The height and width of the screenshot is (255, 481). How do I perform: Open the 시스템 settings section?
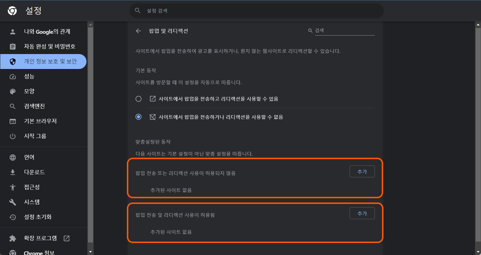(44, 202)
